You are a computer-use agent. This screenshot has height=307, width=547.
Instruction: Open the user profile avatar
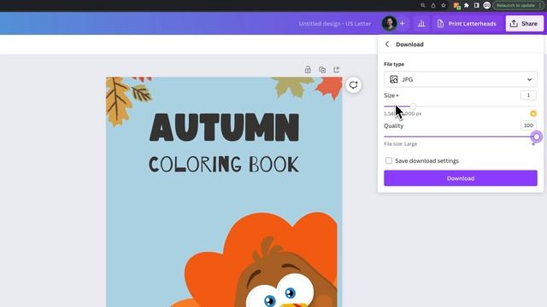pos(389,23)
